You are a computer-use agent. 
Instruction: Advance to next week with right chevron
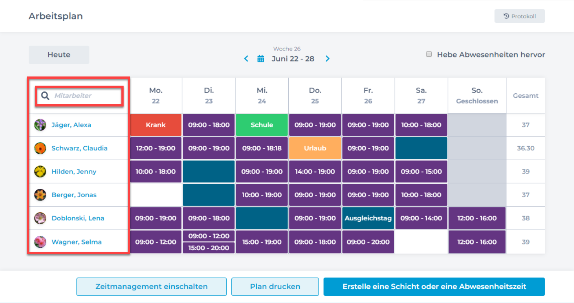(328, 59)
